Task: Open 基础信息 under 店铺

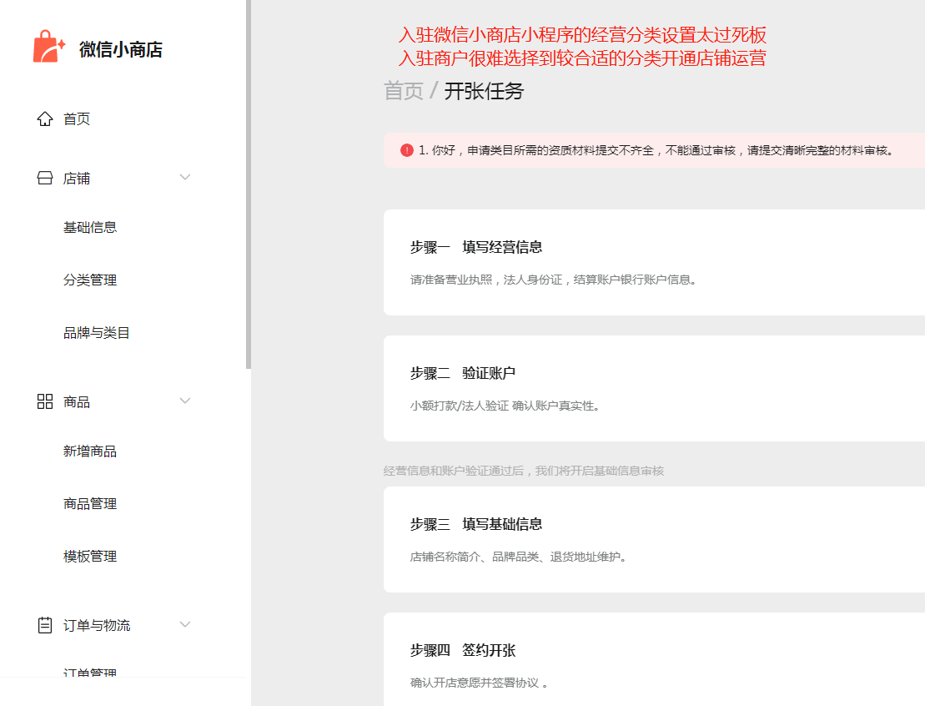Action: [90, 227]
